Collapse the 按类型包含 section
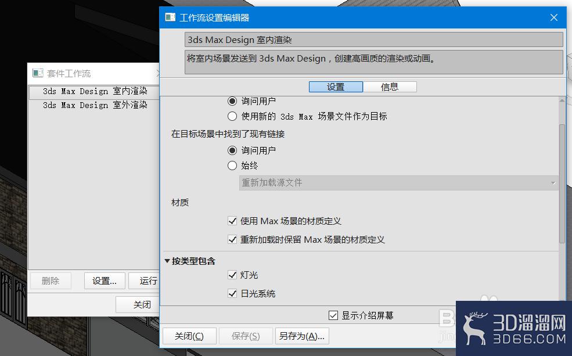 click(167, 261)
